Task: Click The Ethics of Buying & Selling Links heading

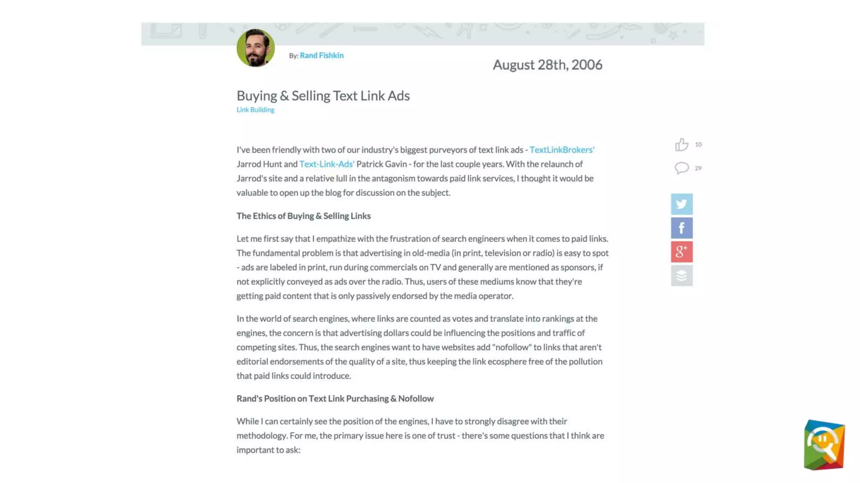Action: click(x=303, y=216)
